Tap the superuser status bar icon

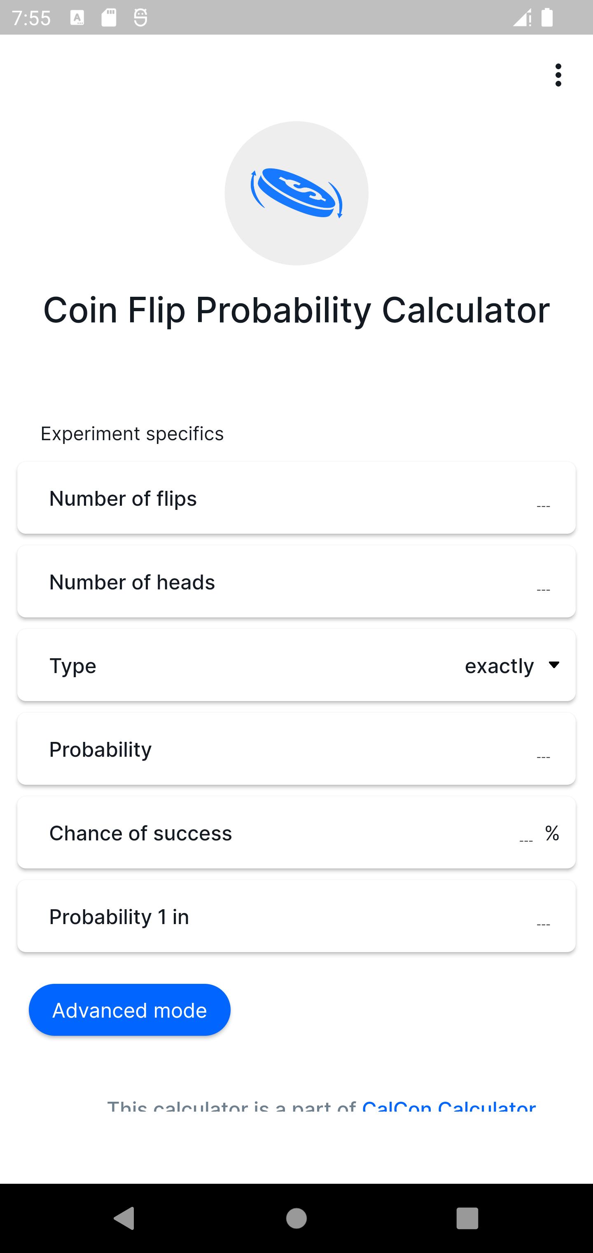click(140, 17)
